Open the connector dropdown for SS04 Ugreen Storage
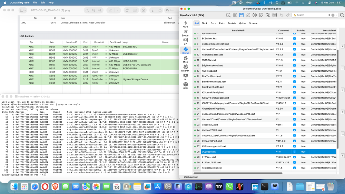Viewport: 345px width, 194px height. pos(106,79)
